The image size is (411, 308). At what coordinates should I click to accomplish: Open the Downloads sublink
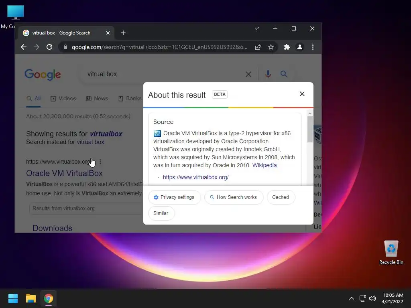52,228
